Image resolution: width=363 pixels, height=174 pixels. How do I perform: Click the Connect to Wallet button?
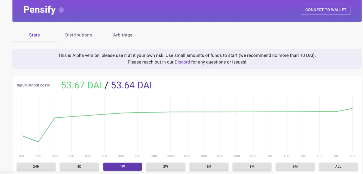pos(326,10)
